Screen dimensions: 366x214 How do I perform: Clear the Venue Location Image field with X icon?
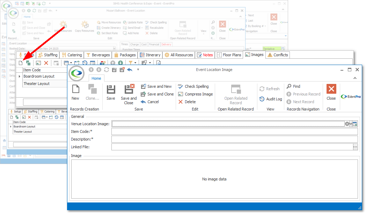347,124
